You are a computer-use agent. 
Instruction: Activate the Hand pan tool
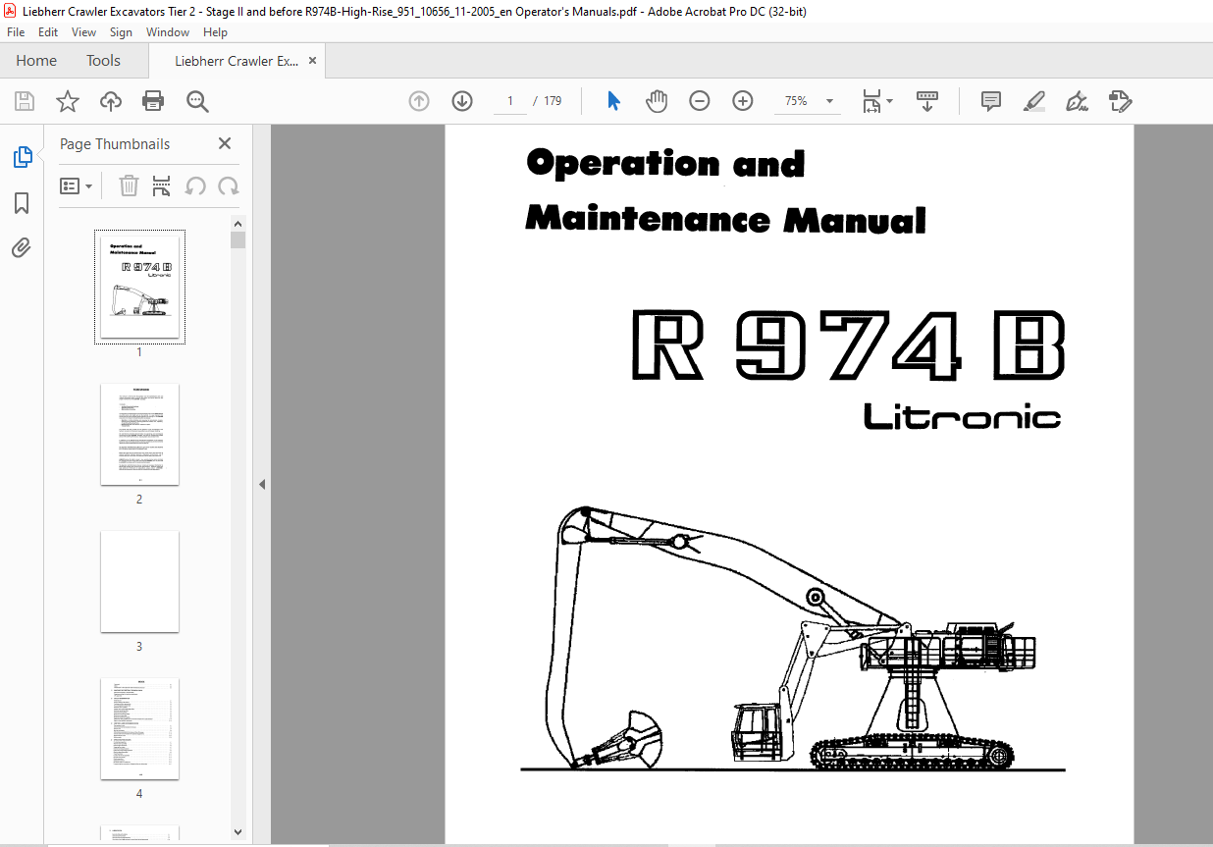pyautogui.click(x=657, y=101)
